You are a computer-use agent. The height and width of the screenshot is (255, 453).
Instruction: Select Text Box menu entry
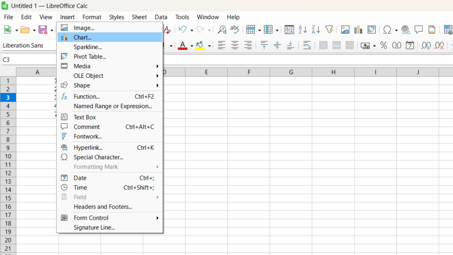click(x=109, y=117)
